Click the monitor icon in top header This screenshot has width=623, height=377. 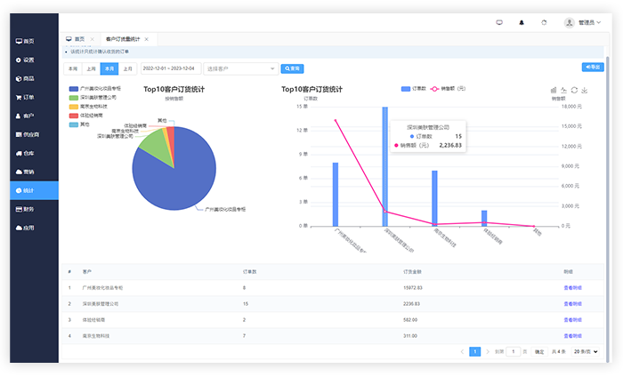(x=499, y=21)
